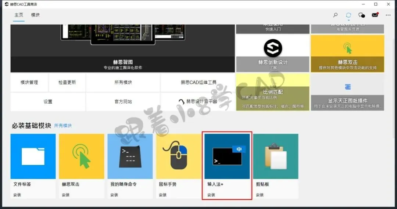
Task: Open 赫思CAD运维工具
Action: 198,82
